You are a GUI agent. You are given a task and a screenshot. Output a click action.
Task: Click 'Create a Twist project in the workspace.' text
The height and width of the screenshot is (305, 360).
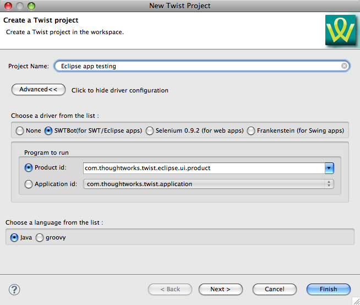point(65,32)
